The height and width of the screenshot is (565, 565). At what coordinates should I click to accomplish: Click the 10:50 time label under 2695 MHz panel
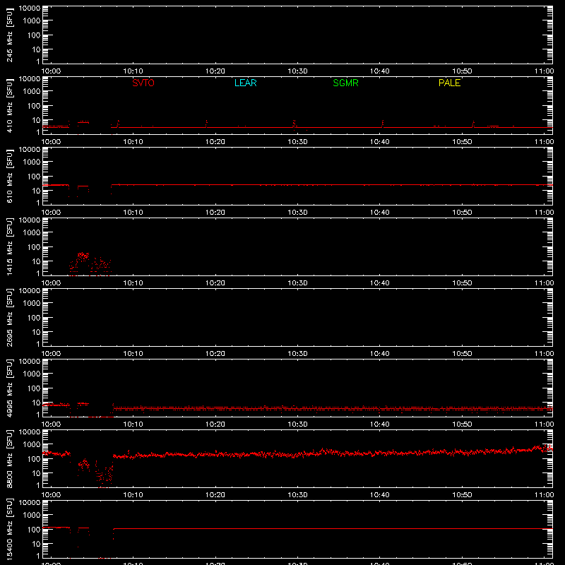coord(462,354)
